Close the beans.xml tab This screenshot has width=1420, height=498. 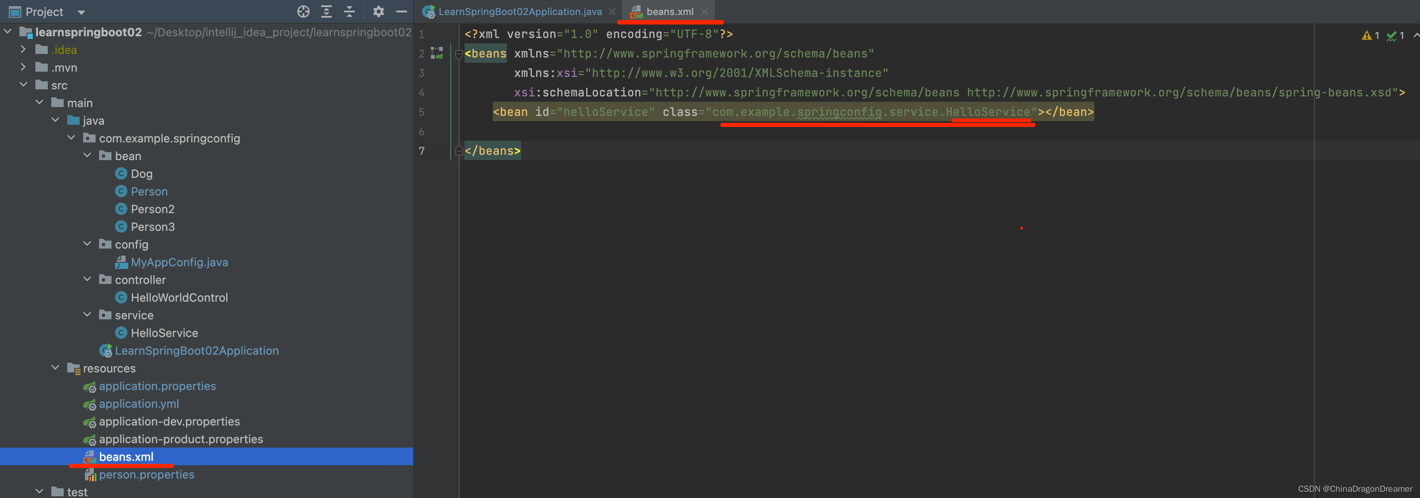click(x=705, y=11)
